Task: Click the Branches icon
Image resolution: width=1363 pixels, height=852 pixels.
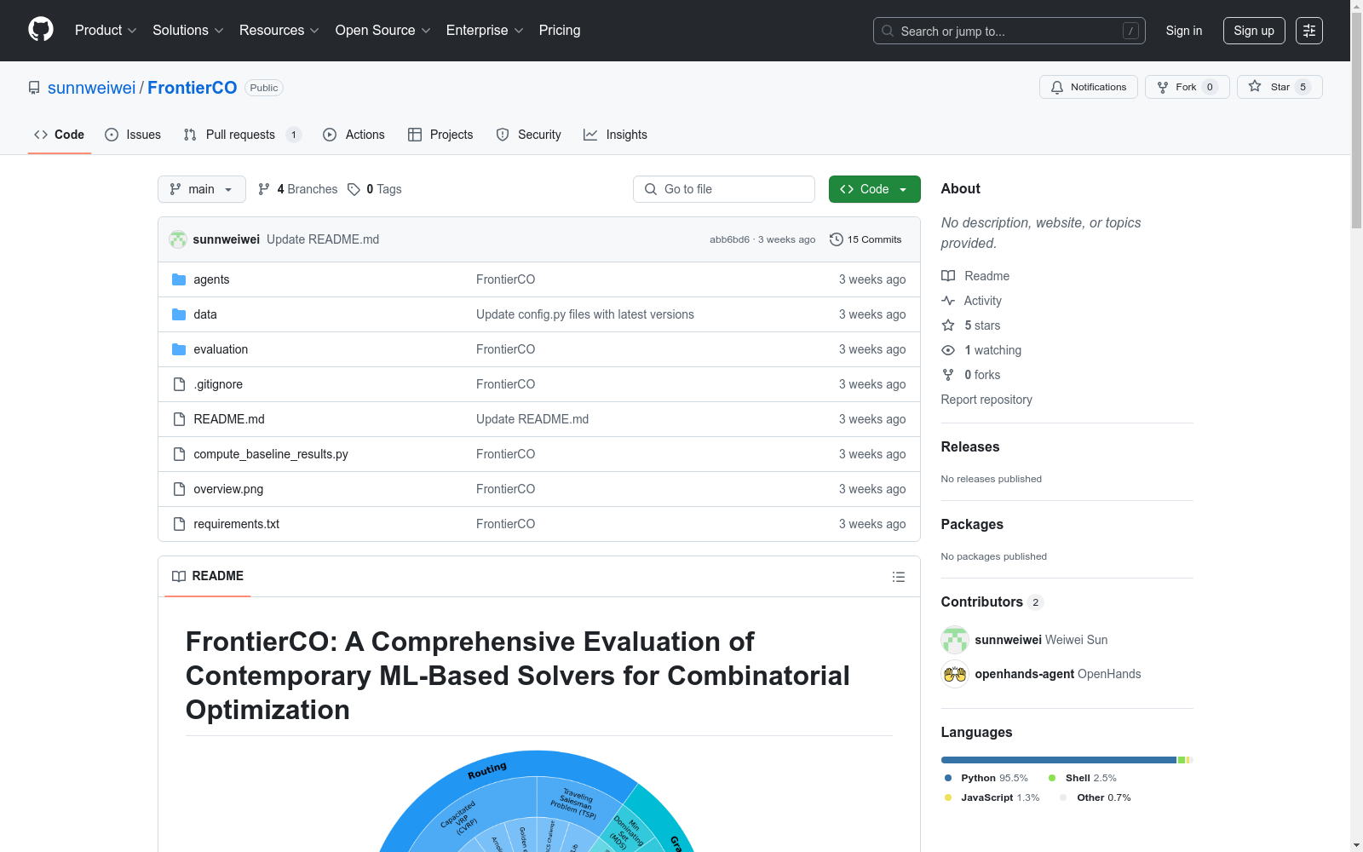Action: coord(264,189)
